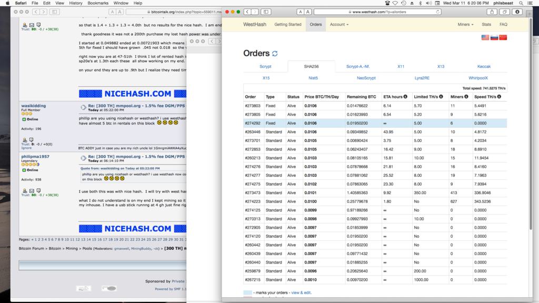The width and height of the screenshot is (539, 303).
Task: Open the Wi-Fi status menu
Action: (x=395, y=3)
